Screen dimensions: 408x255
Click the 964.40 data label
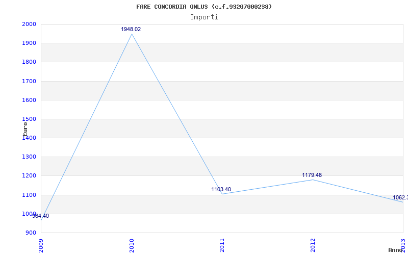click(40, 216)
